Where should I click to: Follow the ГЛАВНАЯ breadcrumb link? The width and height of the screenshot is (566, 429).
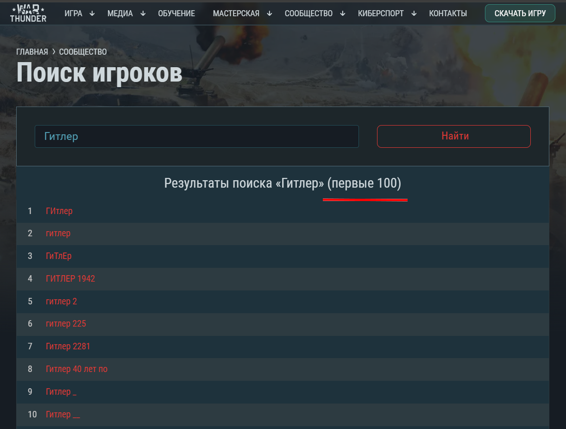pos(32,52)
